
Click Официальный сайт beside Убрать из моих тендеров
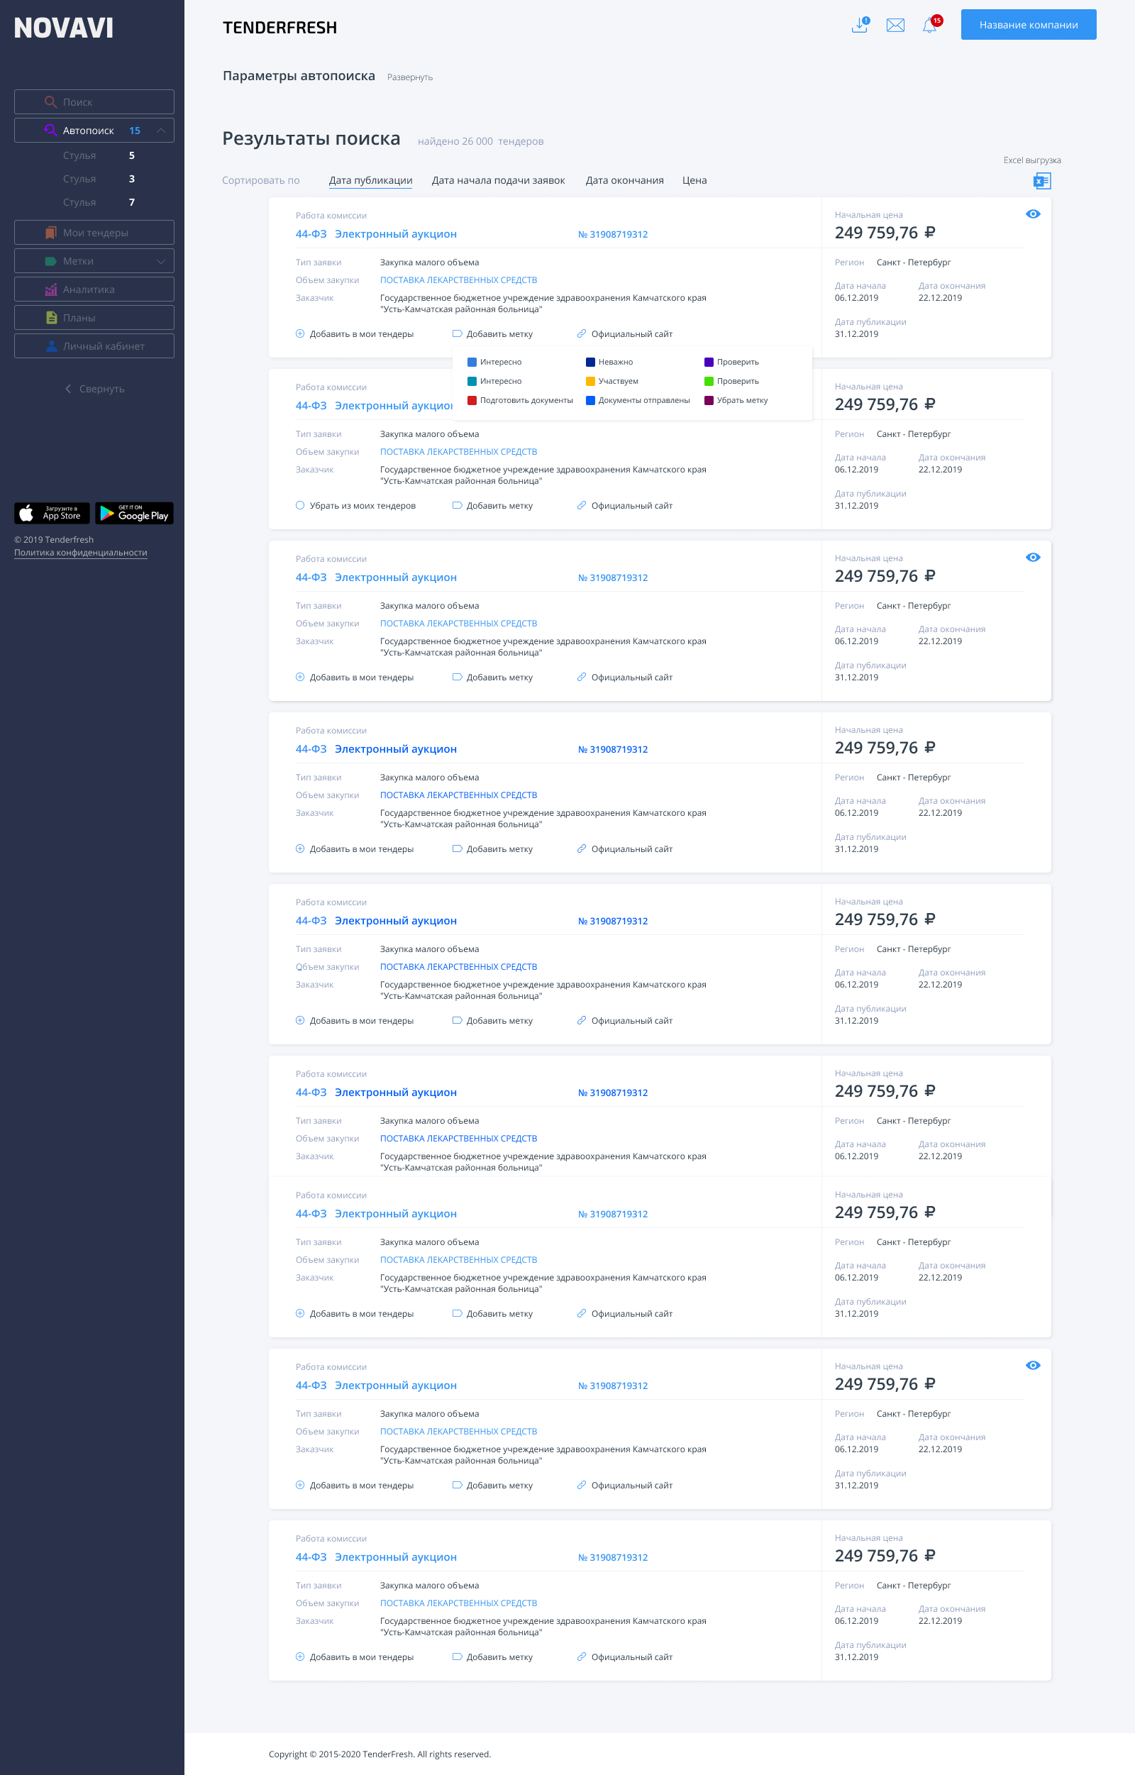tap(624, 506)
